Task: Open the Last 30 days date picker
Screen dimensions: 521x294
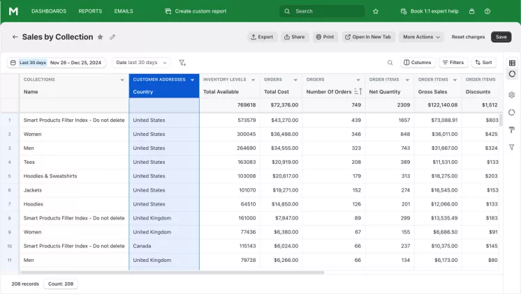Action: pos(56,62)
